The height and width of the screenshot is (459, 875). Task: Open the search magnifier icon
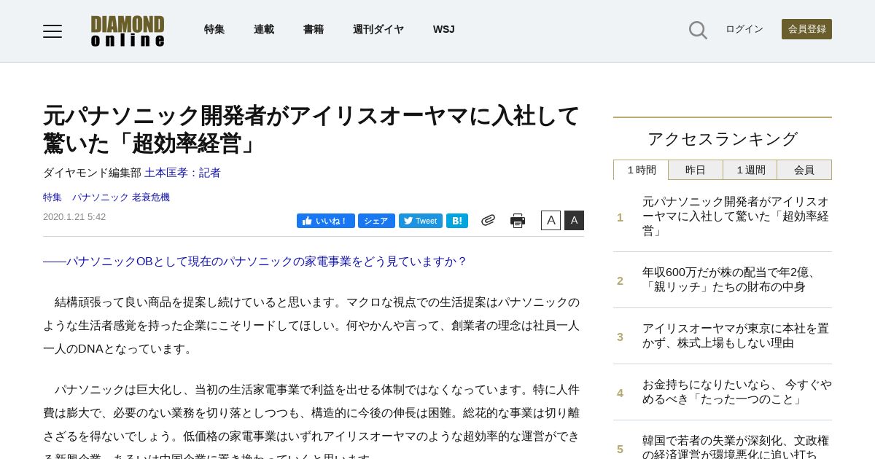point(698,30)
